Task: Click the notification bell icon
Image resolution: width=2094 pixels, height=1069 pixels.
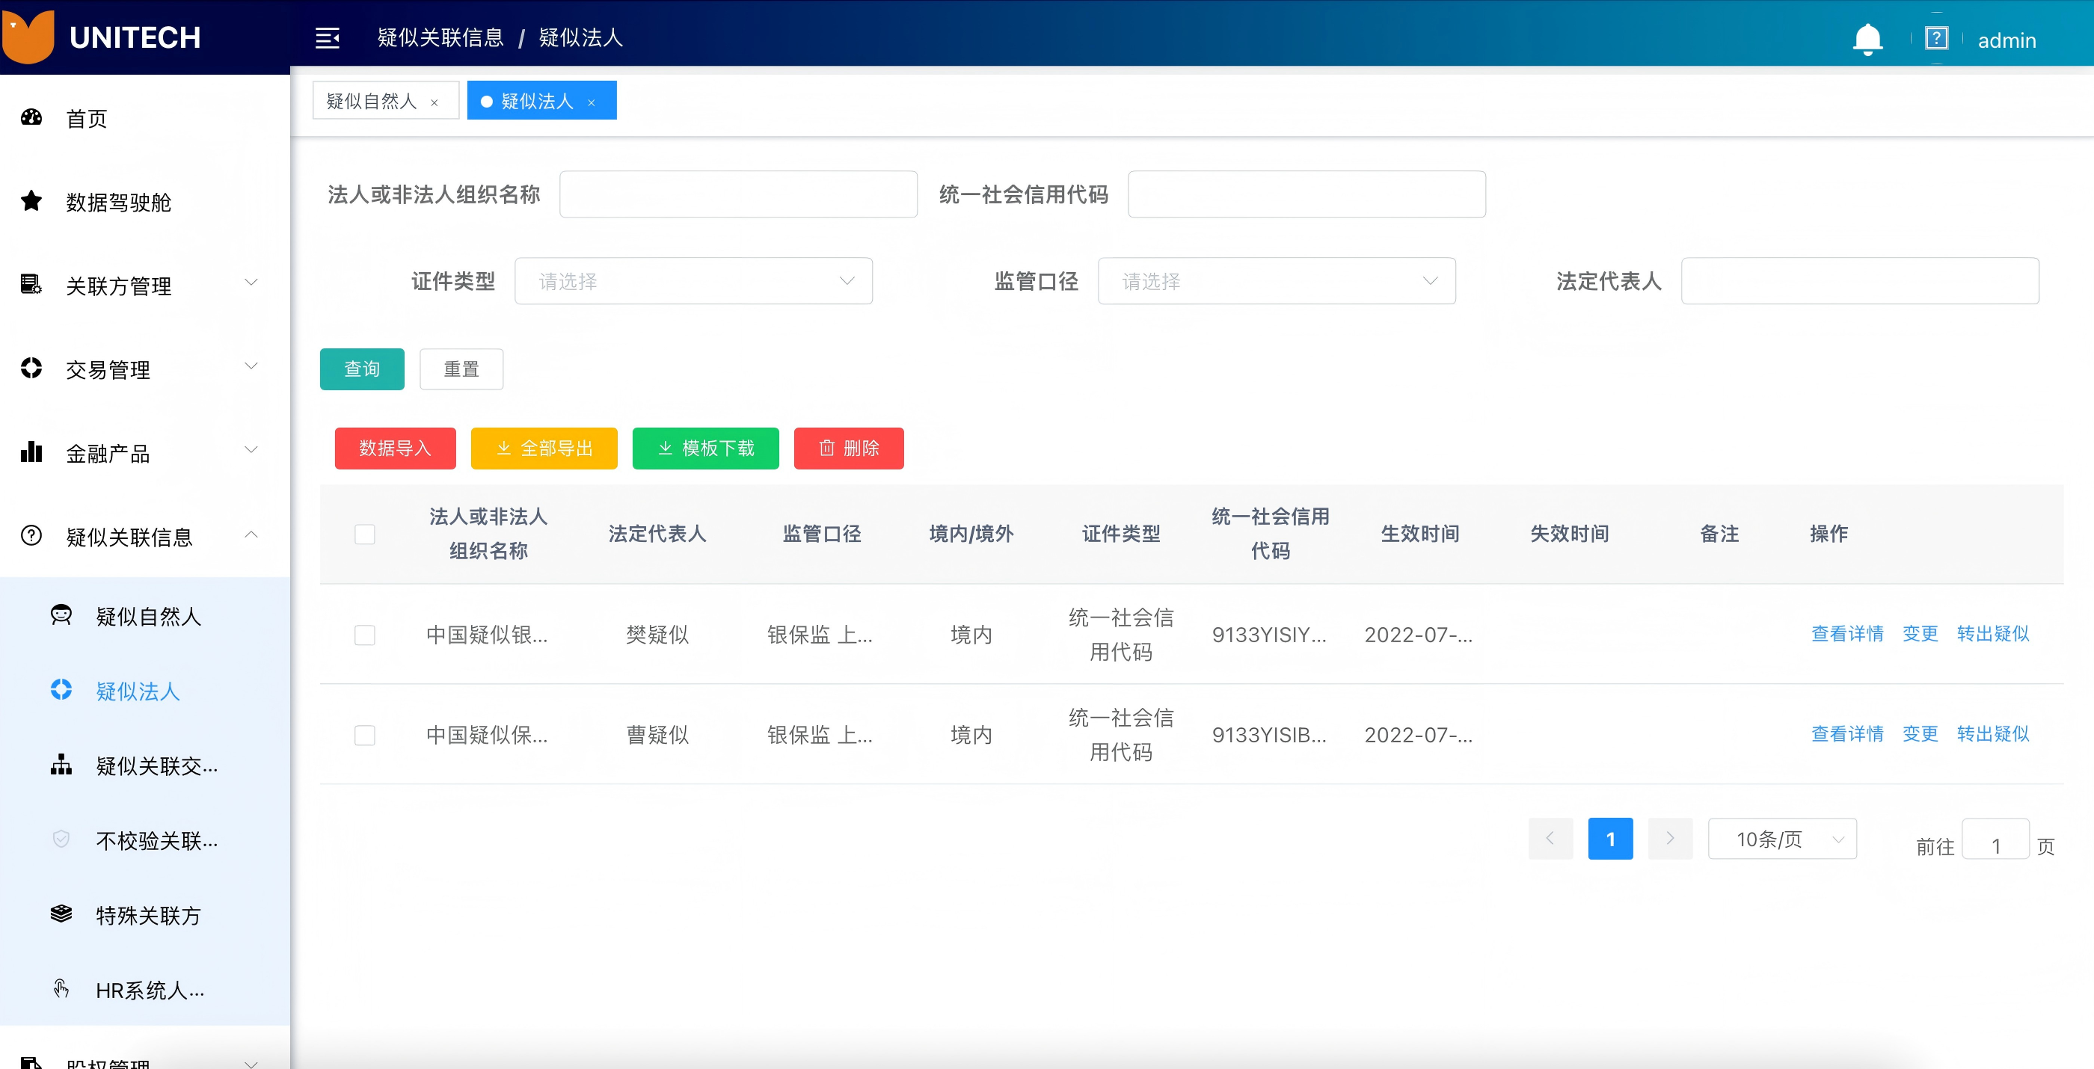Action: (x=1867, y=39)
